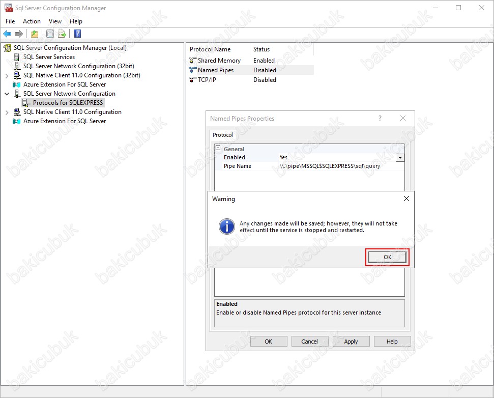Select the Protocol tab
Screen dimensions: 494x398
(x=223, y=135)
